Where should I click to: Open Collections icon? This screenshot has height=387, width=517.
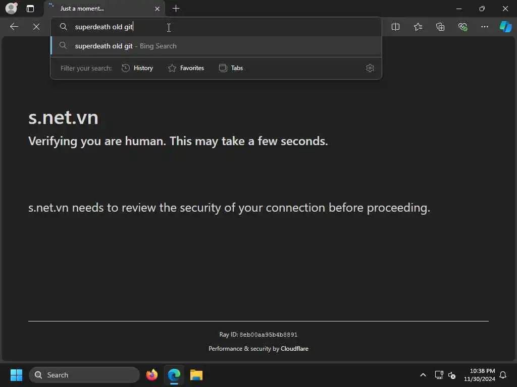click(440, 27)
